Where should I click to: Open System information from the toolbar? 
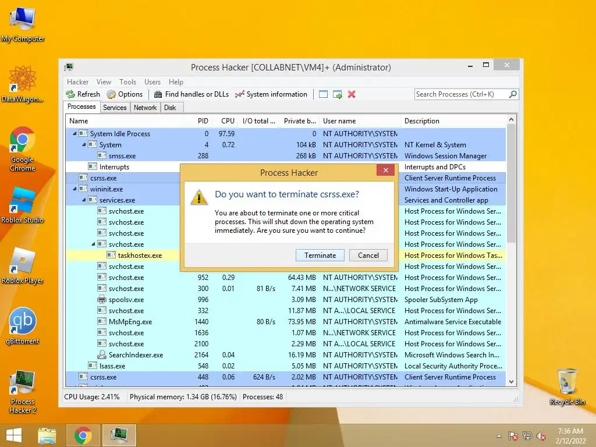[271, 94]
